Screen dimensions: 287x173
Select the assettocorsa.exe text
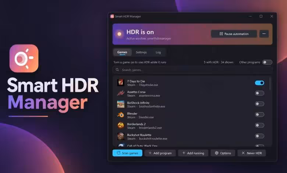pyautogui.click(x=149, y=96)
